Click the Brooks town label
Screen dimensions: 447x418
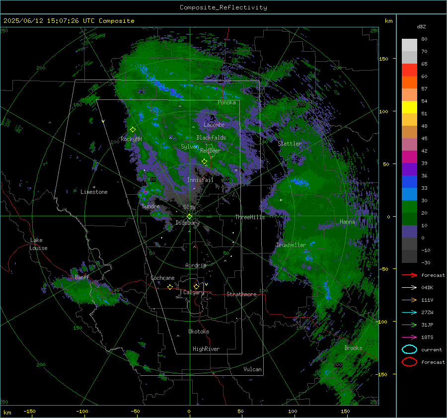(x=353, y=348)
